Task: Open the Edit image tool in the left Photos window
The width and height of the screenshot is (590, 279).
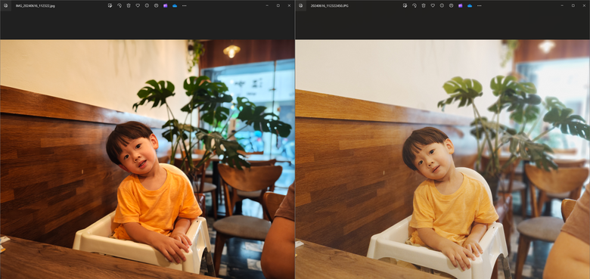Action: 110,5
